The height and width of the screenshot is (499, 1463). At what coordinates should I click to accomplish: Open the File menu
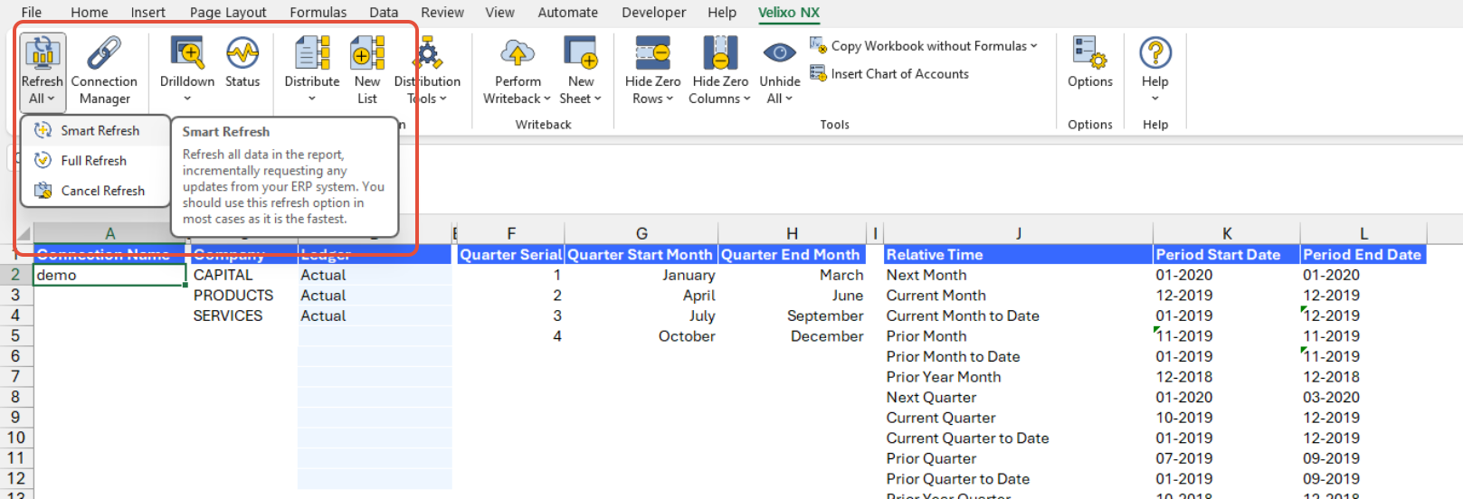pos(32,13)
